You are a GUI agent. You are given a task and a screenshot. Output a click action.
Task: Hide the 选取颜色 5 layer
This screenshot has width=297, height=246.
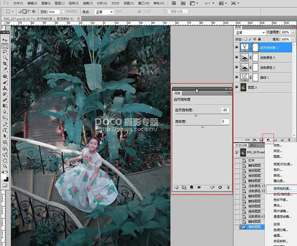(x=237, y=57)
